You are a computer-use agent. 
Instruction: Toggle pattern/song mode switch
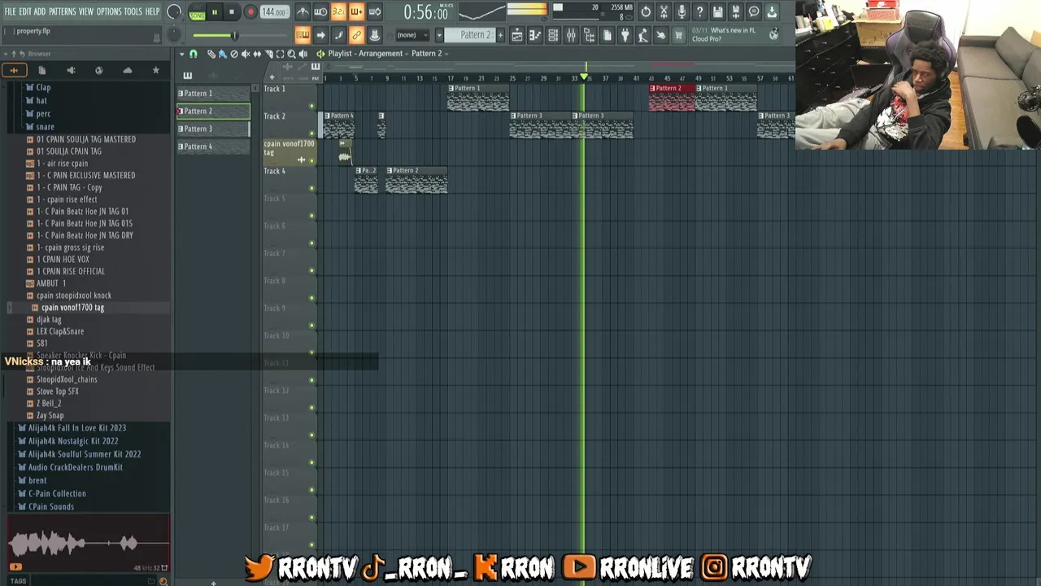[x=197, y=12]
